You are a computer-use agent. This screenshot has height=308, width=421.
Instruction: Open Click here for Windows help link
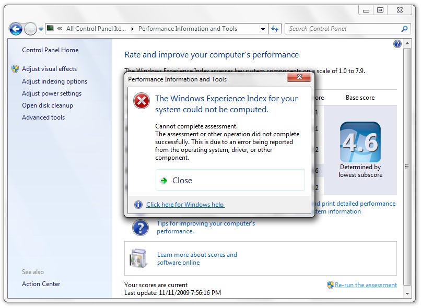[x=185, y=205]
